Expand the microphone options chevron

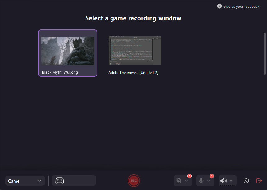(x=209, y=181)
